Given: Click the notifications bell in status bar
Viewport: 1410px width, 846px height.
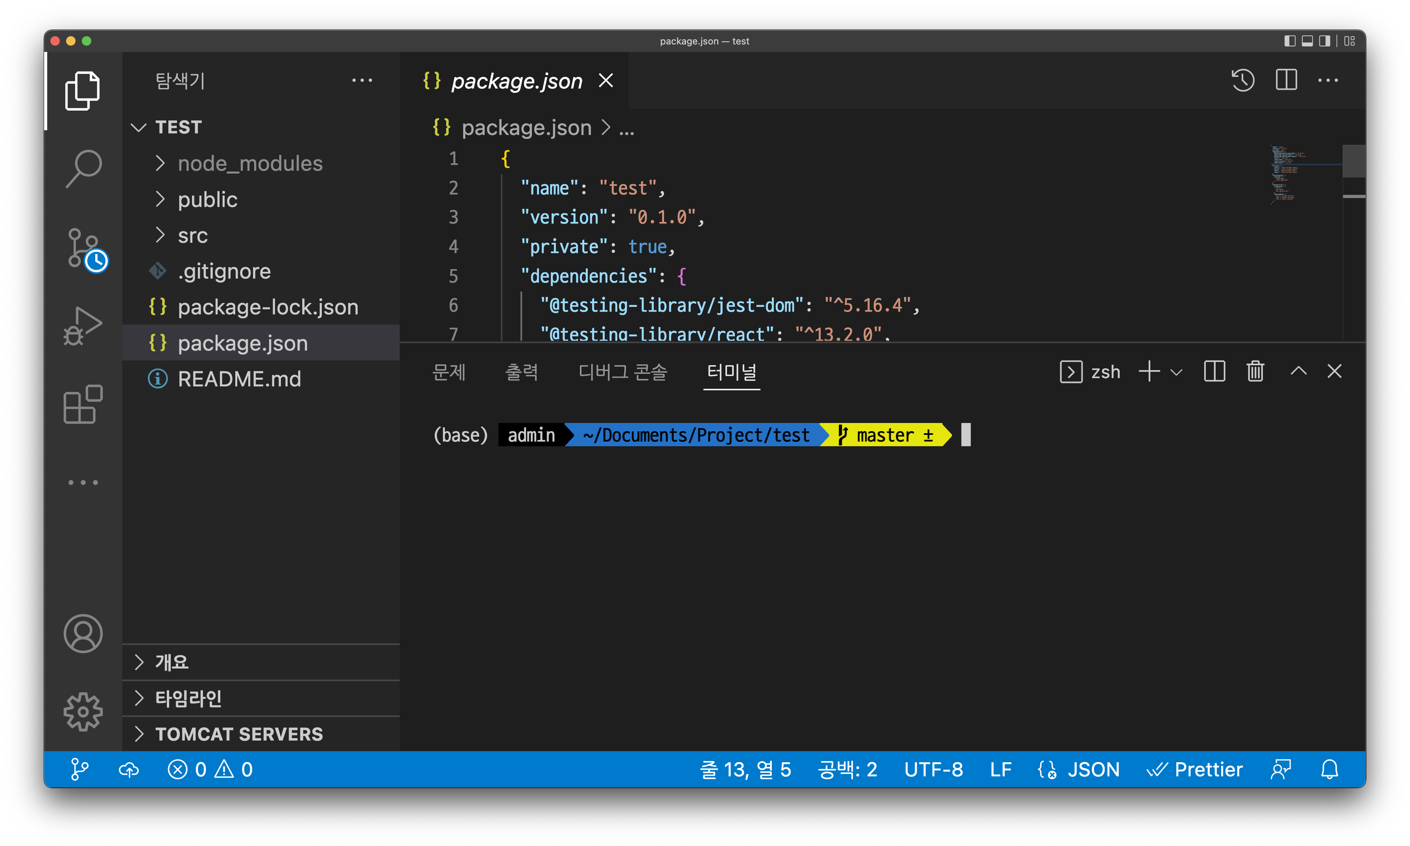Looking at the screenshot, I should 1330,770.
